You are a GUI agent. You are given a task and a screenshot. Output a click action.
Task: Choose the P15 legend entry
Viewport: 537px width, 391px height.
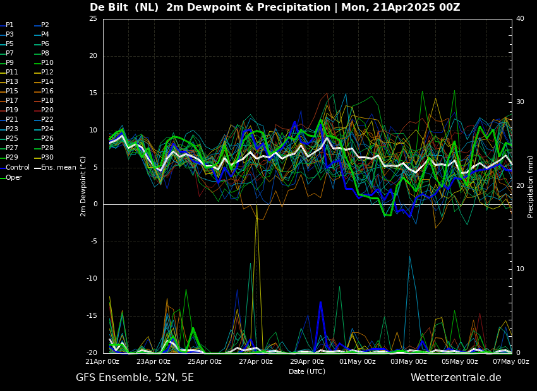point(9,91)
